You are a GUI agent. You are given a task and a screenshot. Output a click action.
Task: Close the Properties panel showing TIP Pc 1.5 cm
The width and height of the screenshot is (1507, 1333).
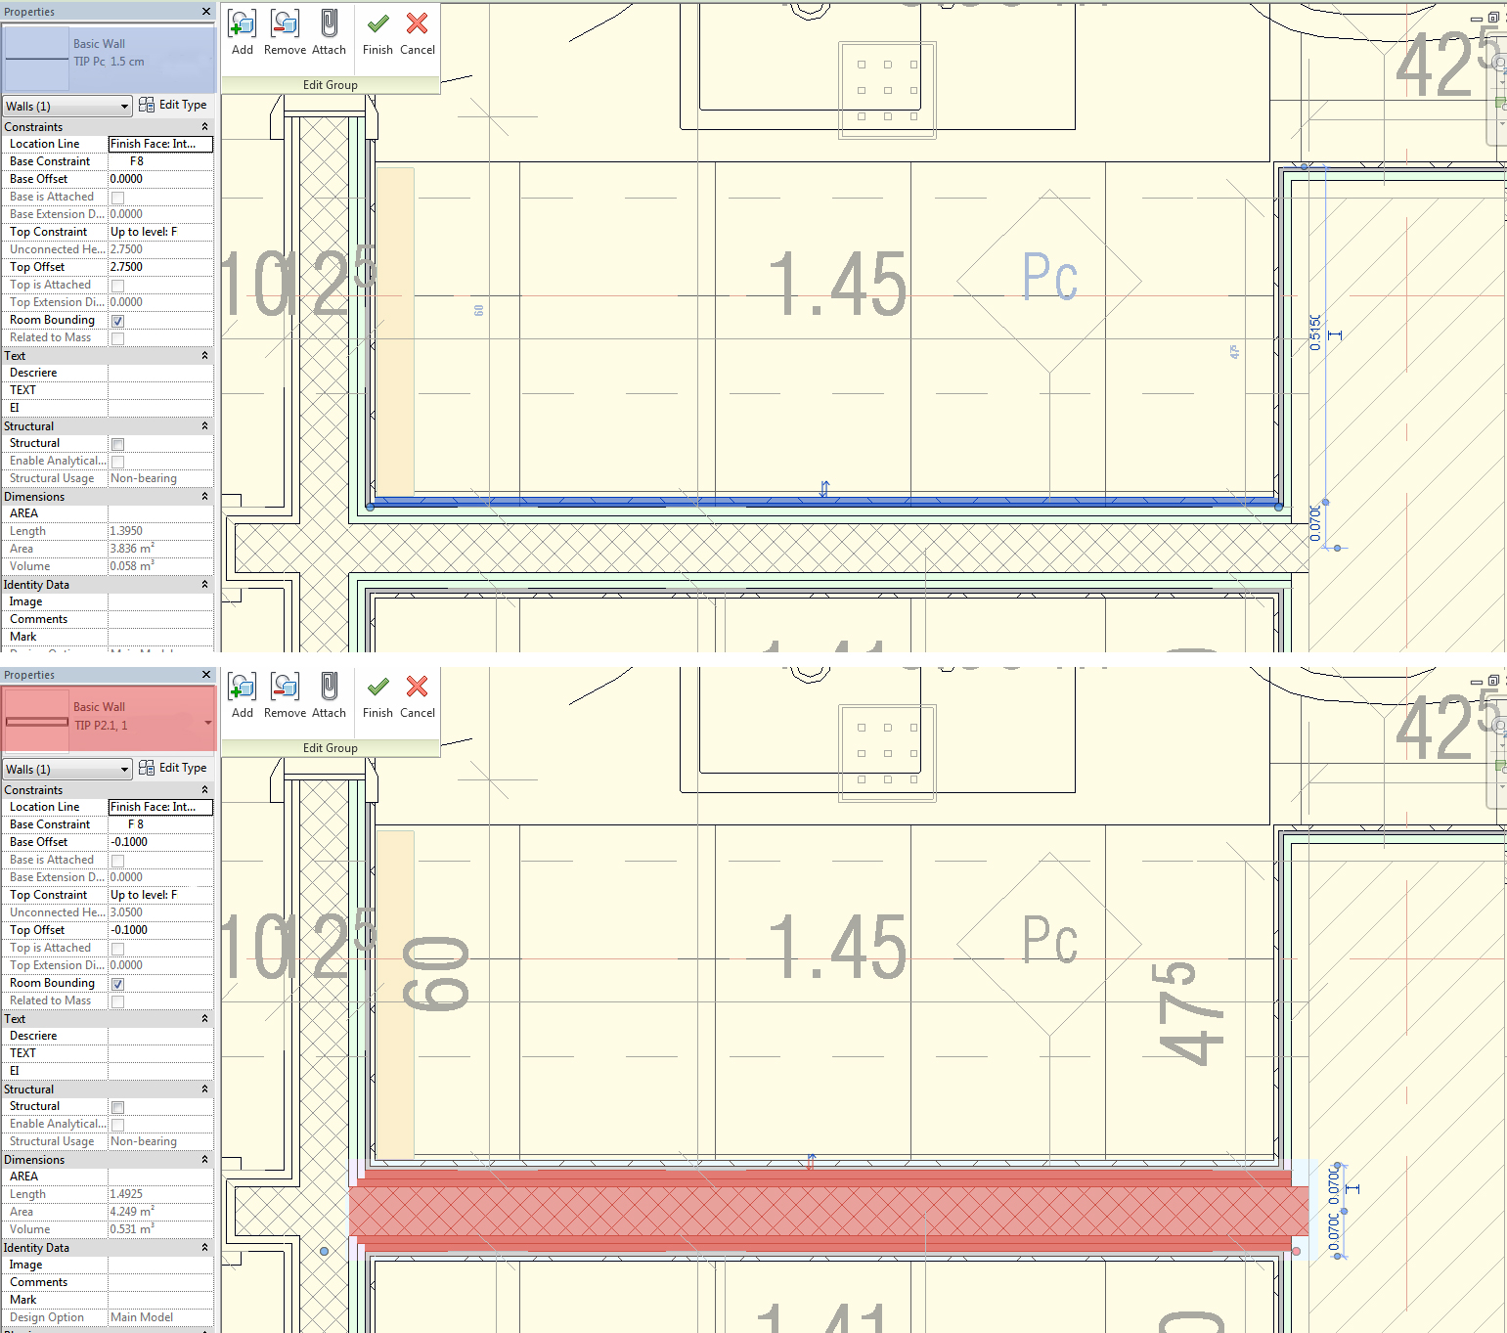tap(206, 12)
